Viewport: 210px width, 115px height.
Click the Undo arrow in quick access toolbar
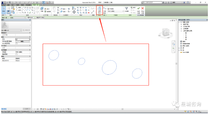tap(16, 2)
